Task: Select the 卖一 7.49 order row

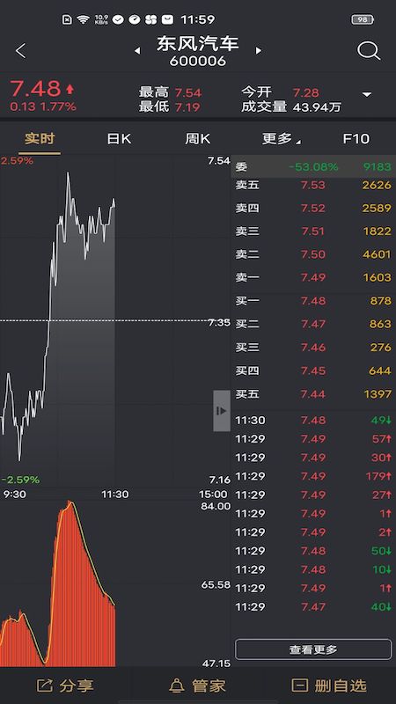Action: coord(313,277)
